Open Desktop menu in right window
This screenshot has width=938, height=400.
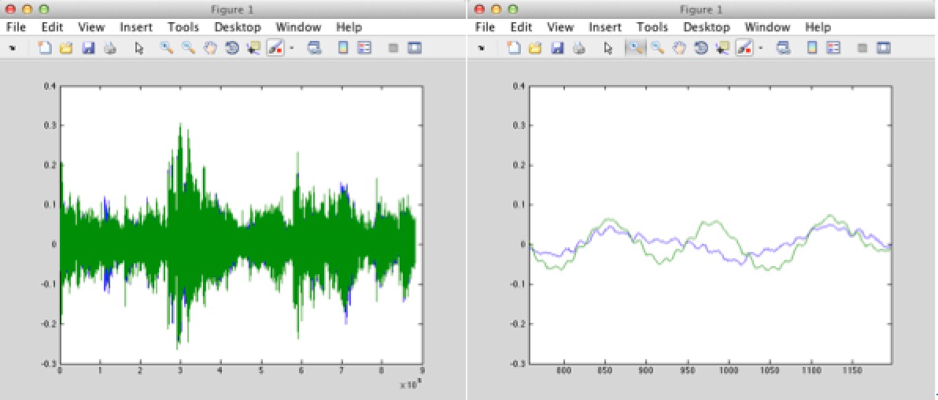pyautogui.click(x=707, y=28)
